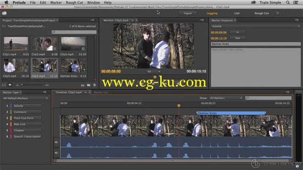Click the search icon in the timeline marker filter

(x=247, y=98)
